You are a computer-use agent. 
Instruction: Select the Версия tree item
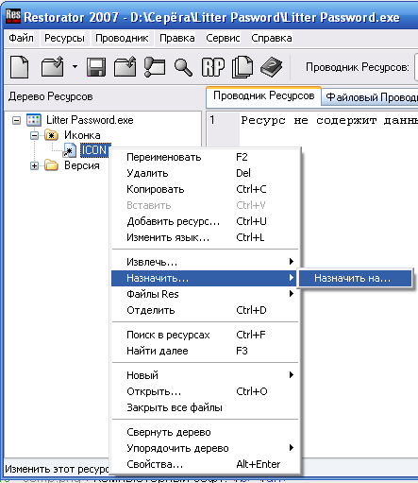click(82, 165)
